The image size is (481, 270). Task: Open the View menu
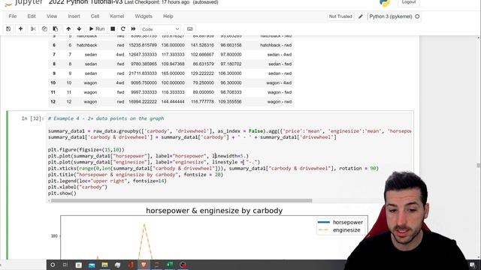[x=52, y=16]
